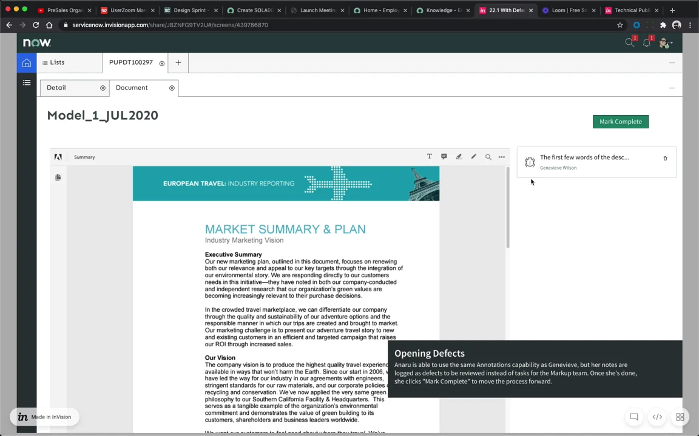Image resolution: width=699 pixels, height=436 pixels.
Task: Open top tab bar more options ellipsis
Action: (672, 63)
